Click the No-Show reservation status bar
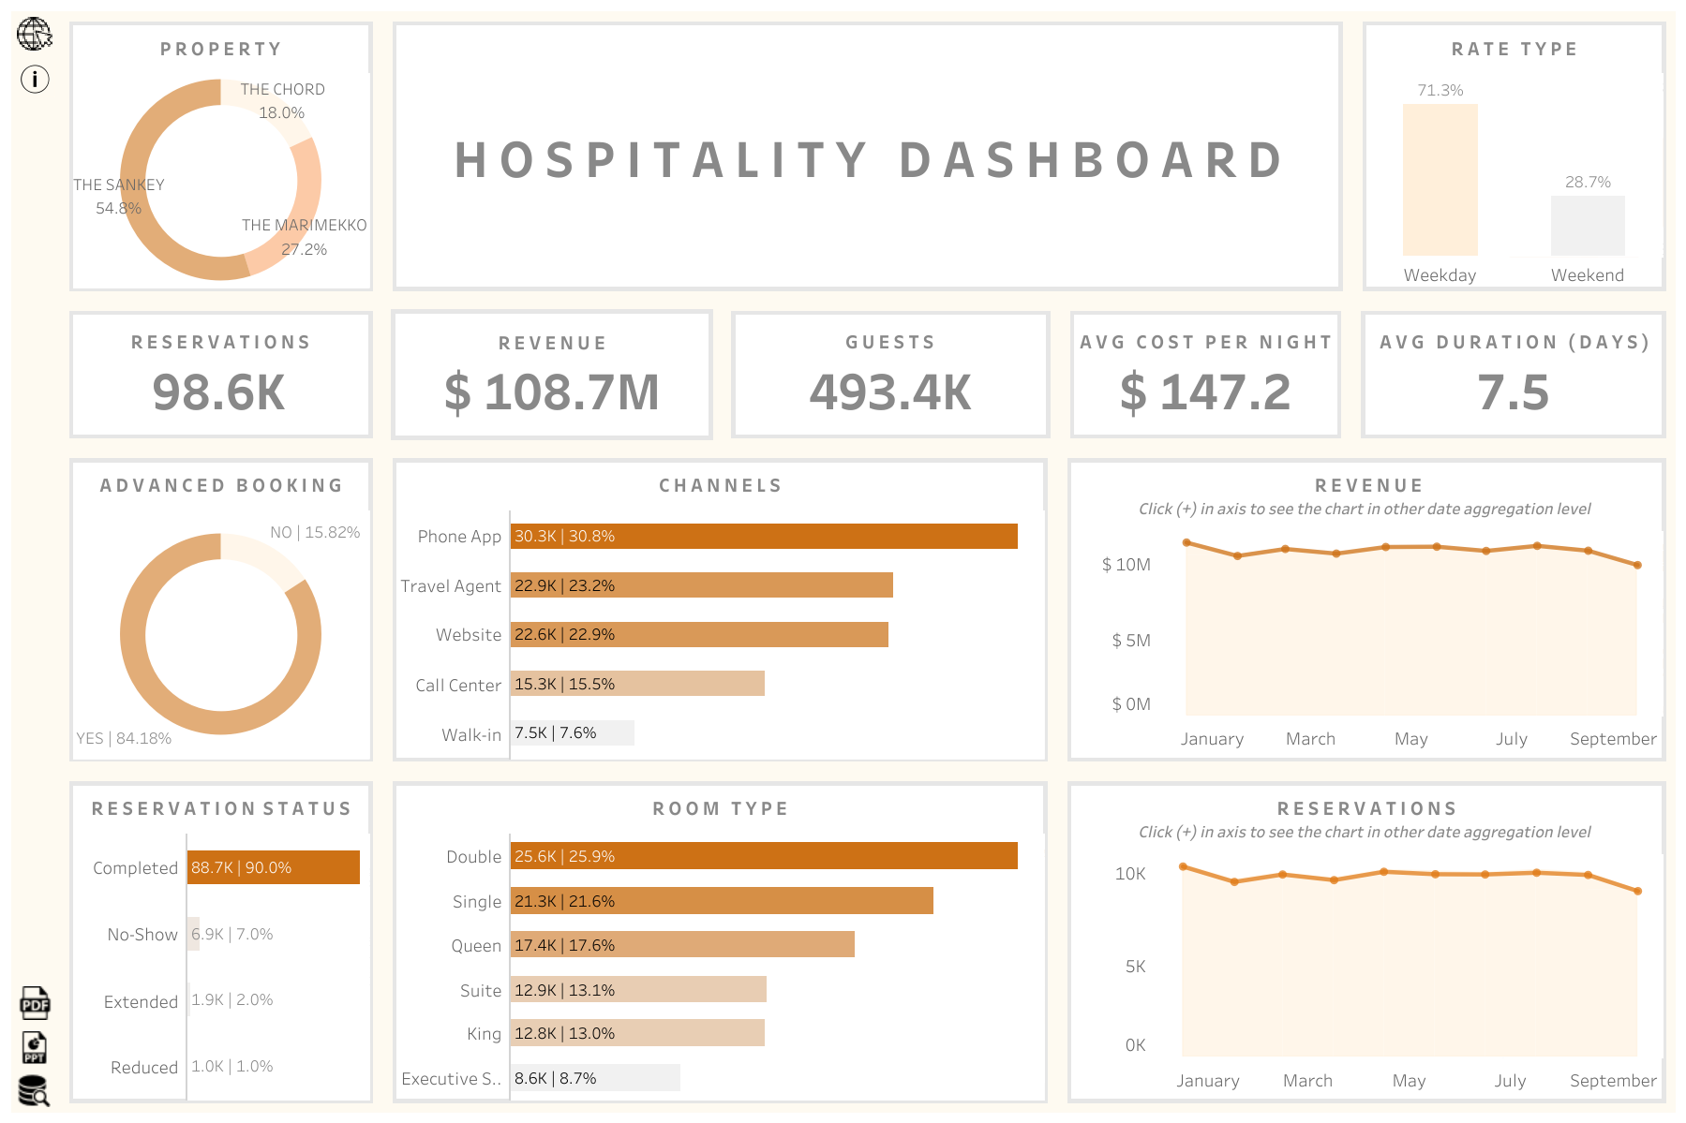Image resolution: width=1686 pixels, height=1123 pixels. click(193, 934)
